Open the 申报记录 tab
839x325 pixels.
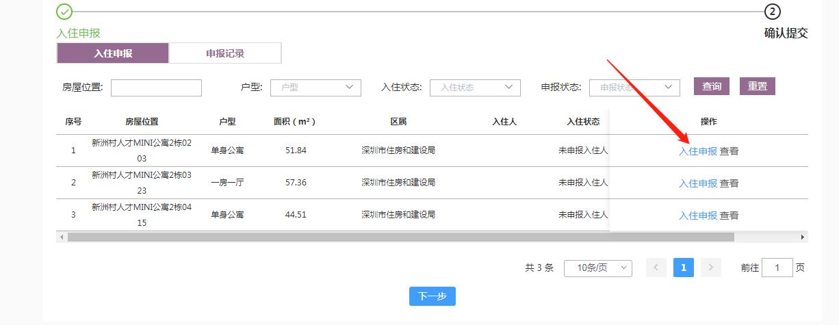coord(225,53)
